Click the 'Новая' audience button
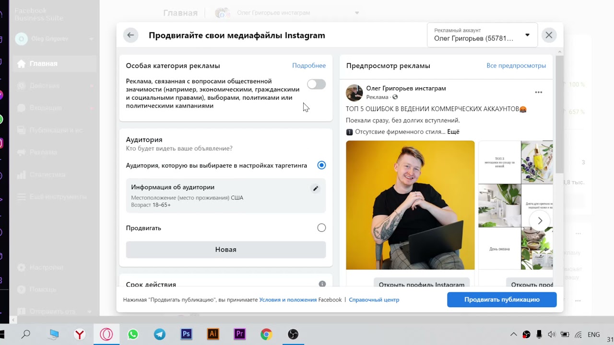The height and width of the screenshot is (345, 614). (226, 250)
